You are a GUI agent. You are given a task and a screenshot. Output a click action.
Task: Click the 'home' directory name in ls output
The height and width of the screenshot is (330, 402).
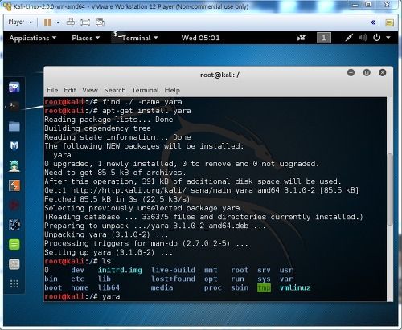(80, 288)
